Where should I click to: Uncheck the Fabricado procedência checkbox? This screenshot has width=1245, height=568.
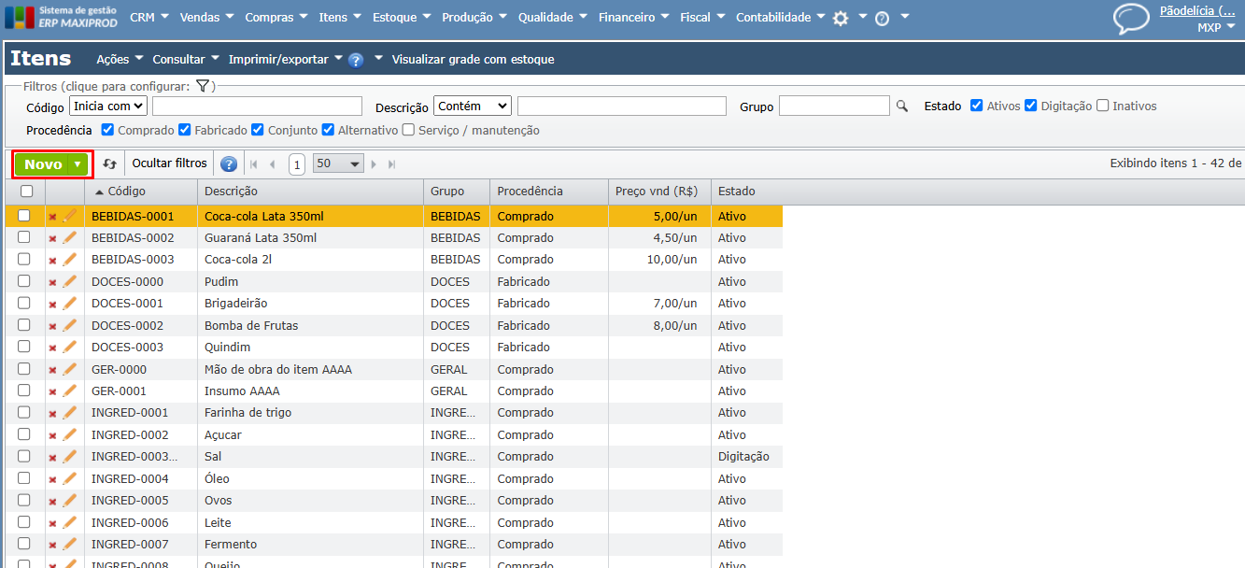click(185, 130)
